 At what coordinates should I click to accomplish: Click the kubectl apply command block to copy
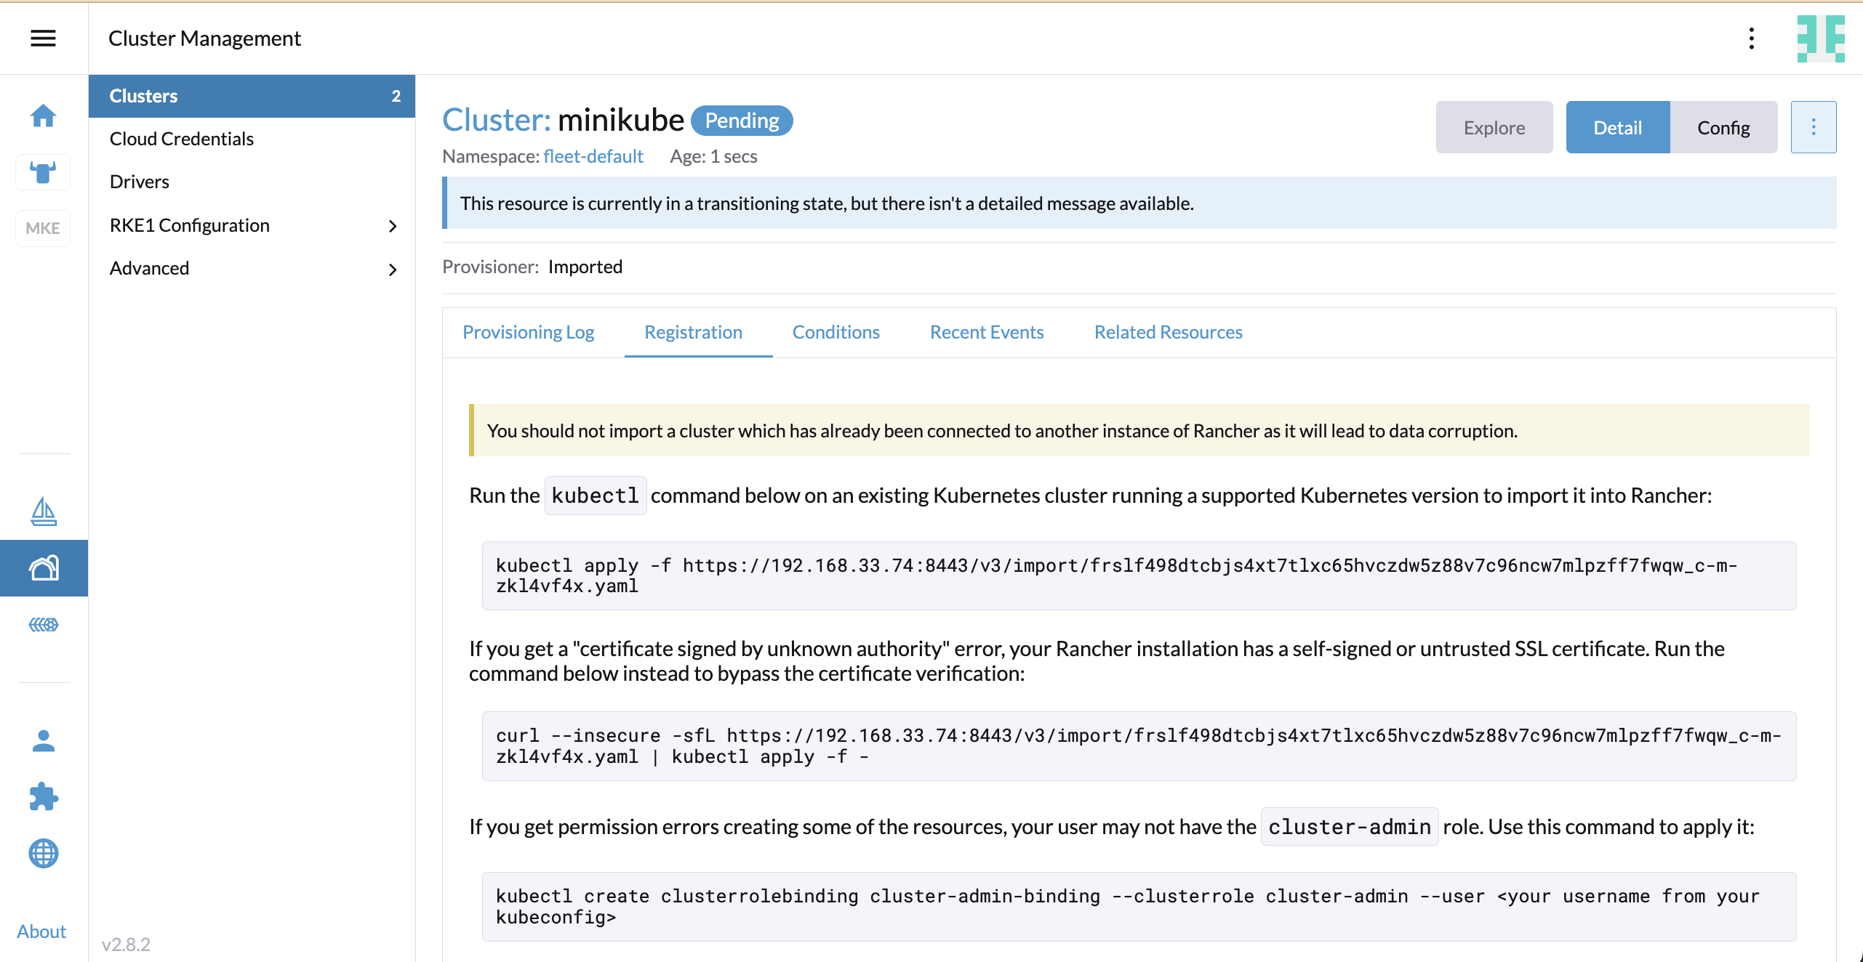(1139, 575)
